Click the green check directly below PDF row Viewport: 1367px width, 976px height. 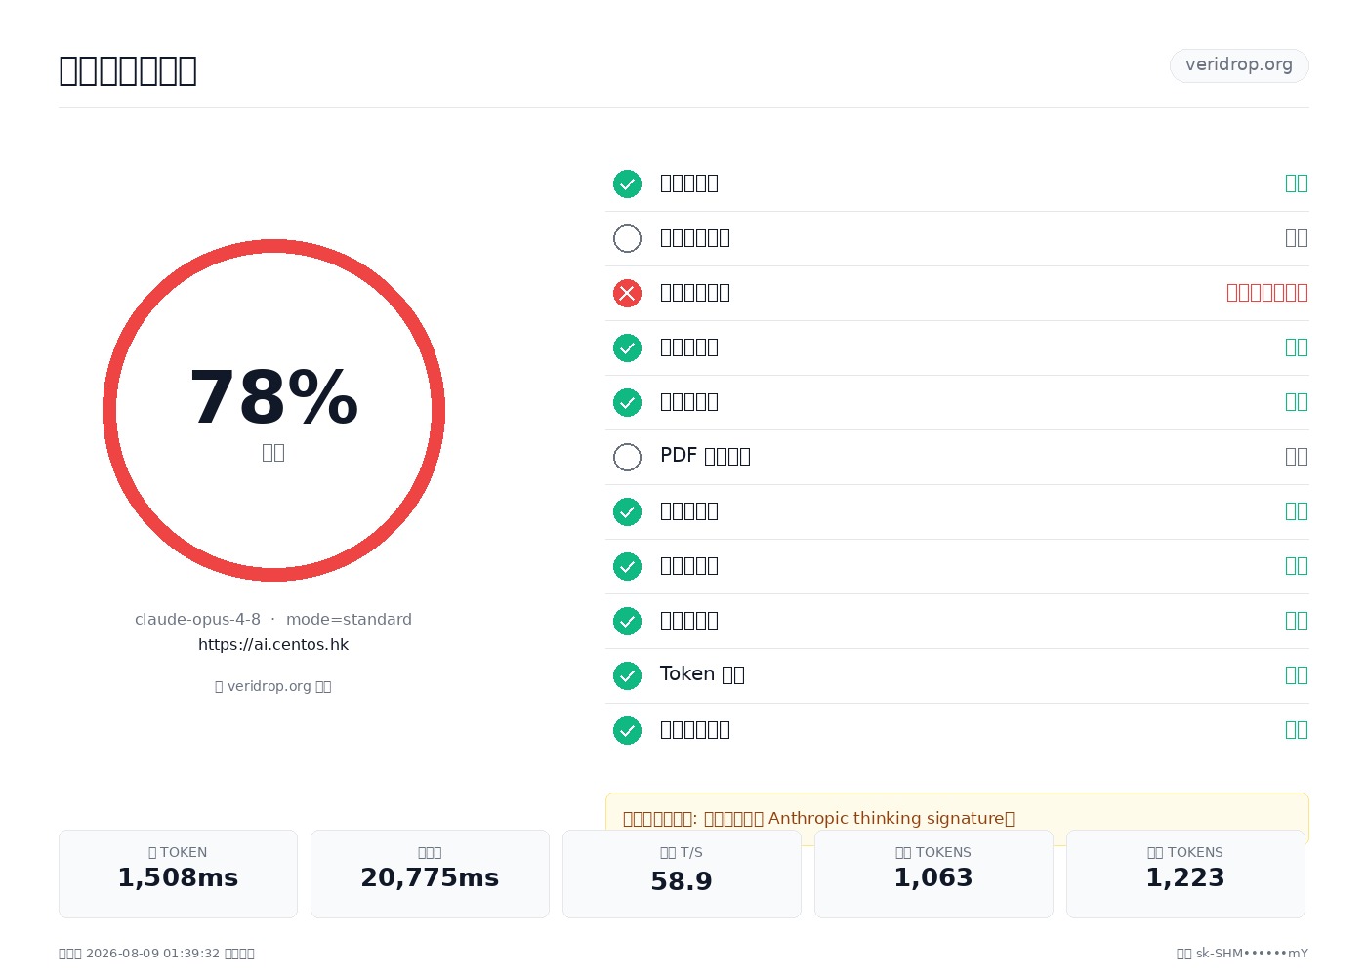627,511
